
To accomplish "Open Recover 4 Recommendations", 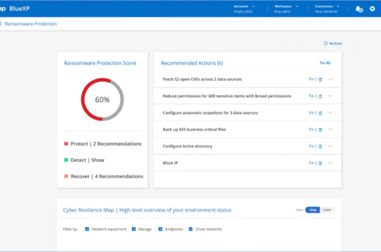I will (x=107, y=176).
